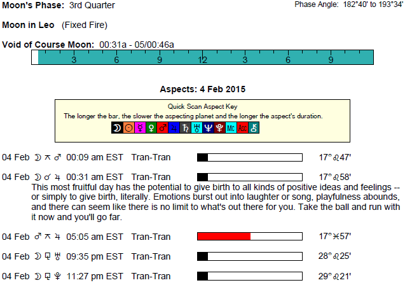The height and width of the screenshot is (292, 412).
Task: Click the blue Jupiter symbol in key
Action: click(174, 128)
